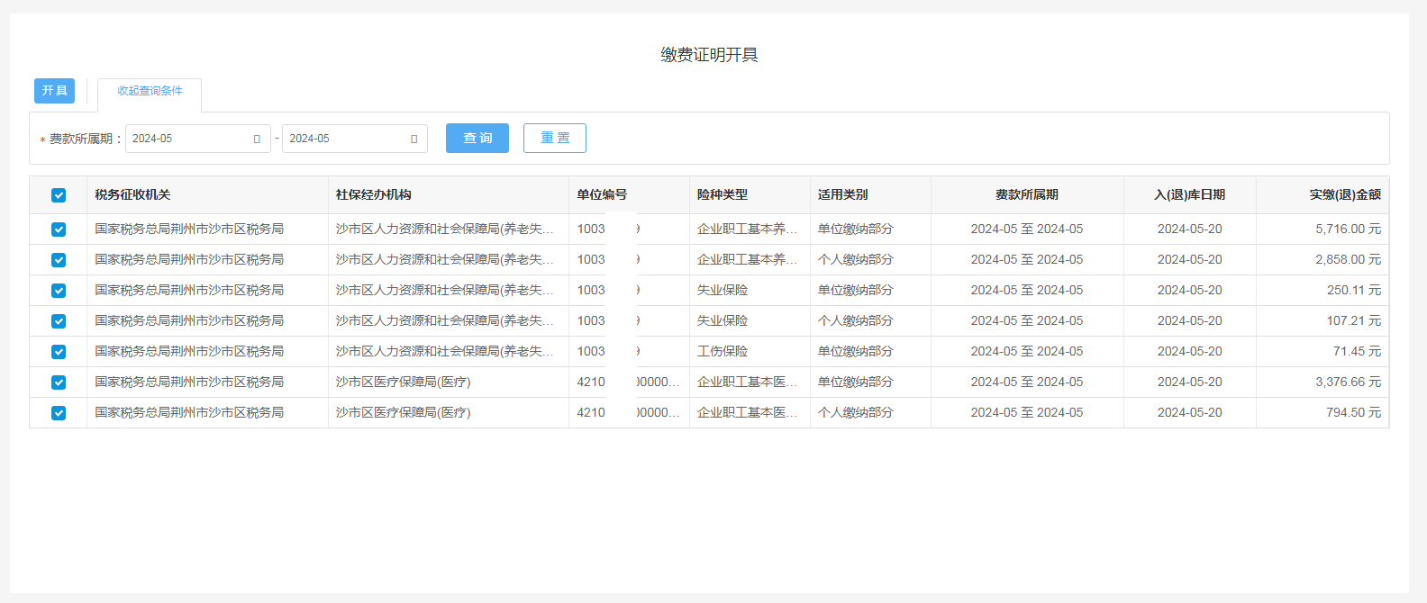Image resolution: width=1427 pixels, height=603 pixels.
Task: Uncheck the 工伤保险 row checkbox
Action: pos(59,352)
